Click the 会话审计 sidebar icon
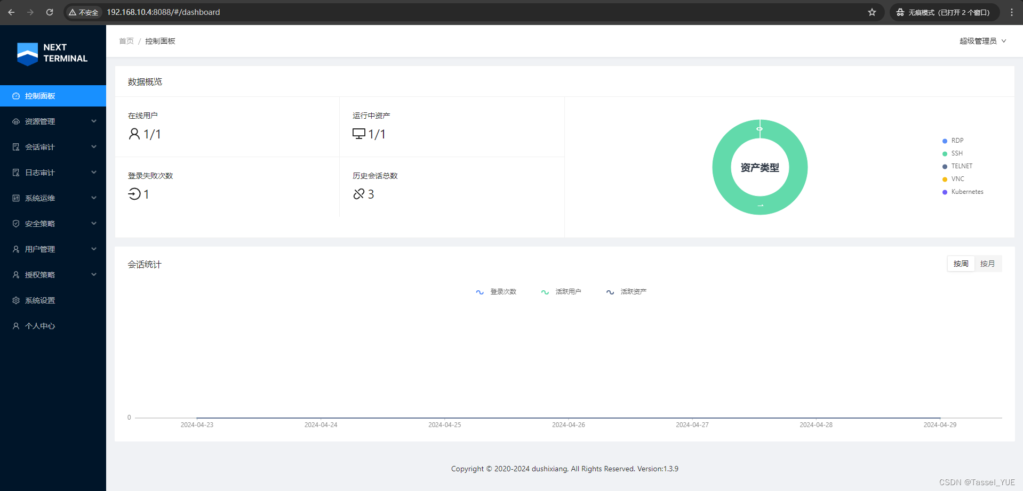Screen dimensions: 1023x491 click(16, 146)
